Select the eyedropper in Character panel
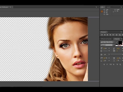 click(117, 42)
